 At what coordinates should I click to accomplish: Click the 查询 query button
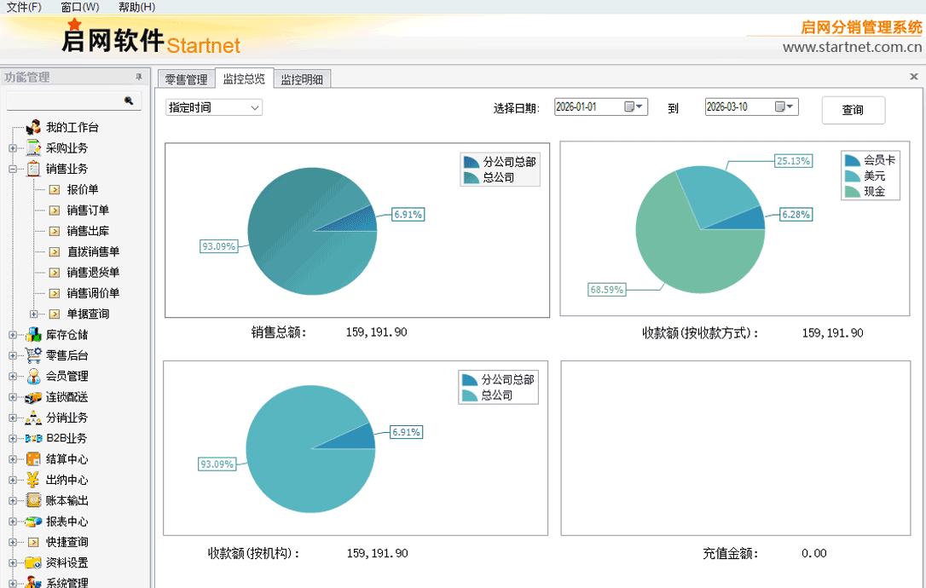(x=853, y=110)
